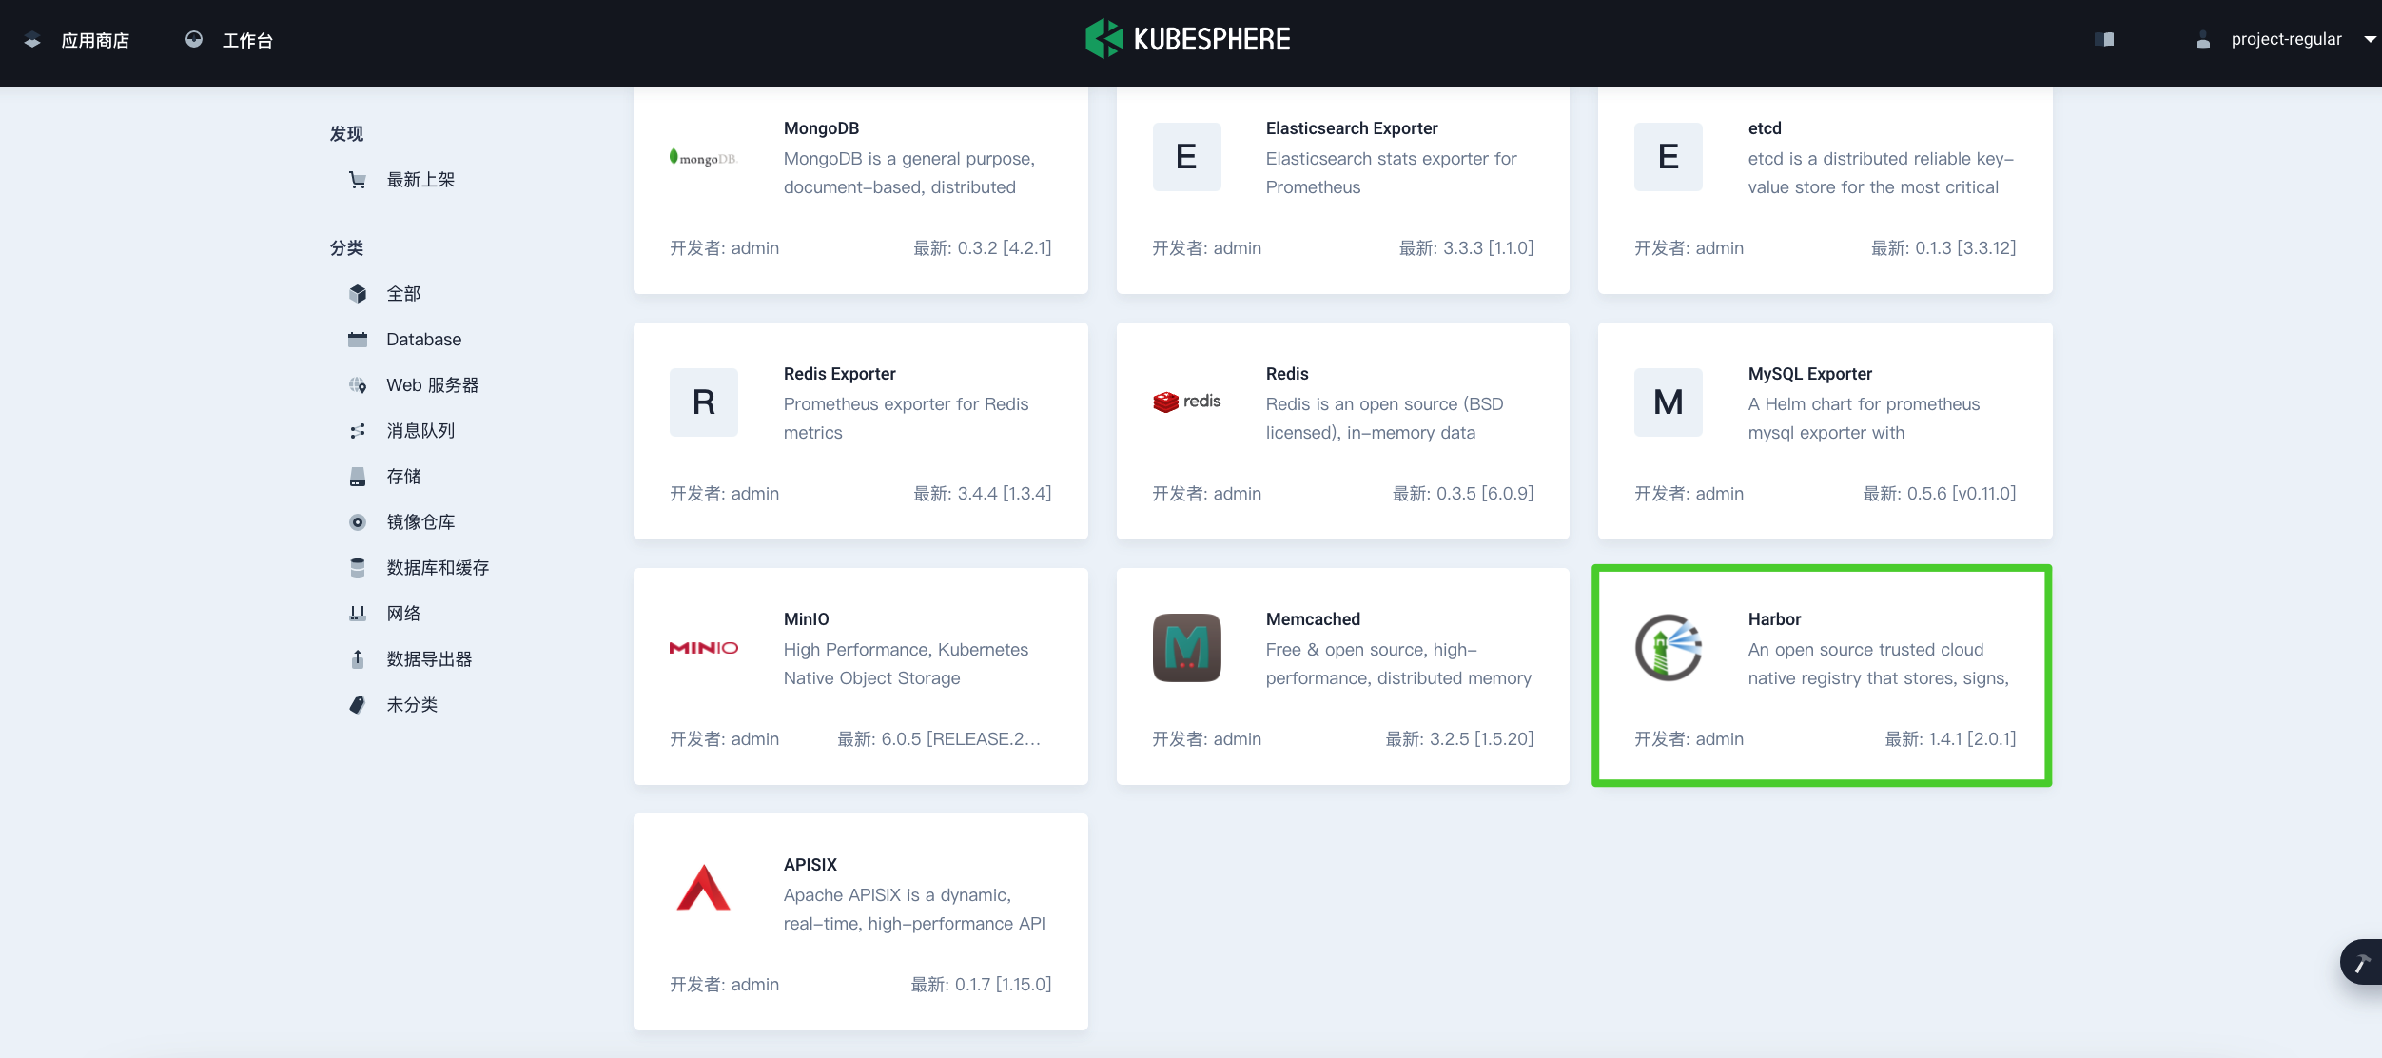Select the 数据导出器 exporter category icon
The height and width of the screenshot is (1058, 2382).
coord(358,658)
